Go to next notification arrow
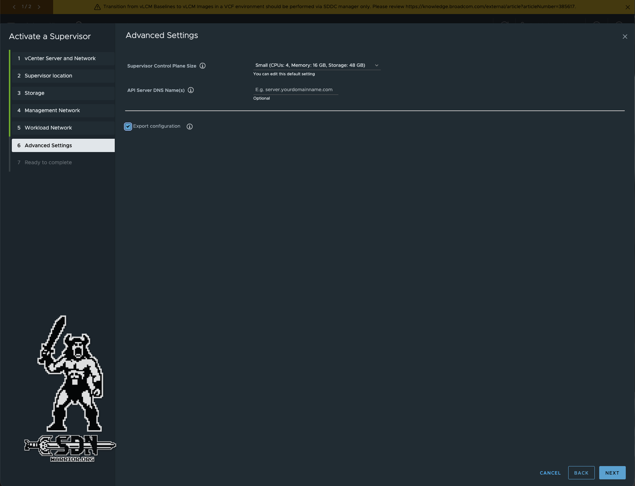 (39, 7)
